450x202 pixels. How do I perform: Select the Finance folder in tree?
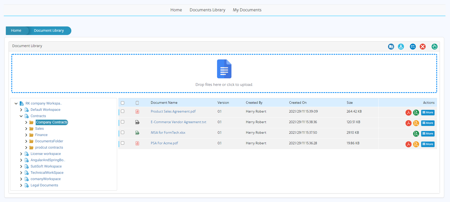pos(41,135)
